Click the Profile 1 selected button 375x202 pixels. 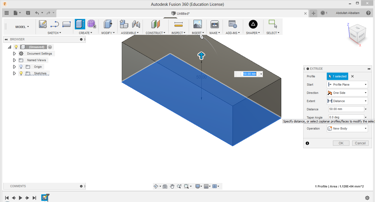337,76
